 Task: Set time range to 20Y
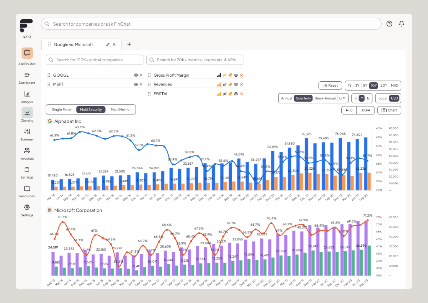pos(383,86)
